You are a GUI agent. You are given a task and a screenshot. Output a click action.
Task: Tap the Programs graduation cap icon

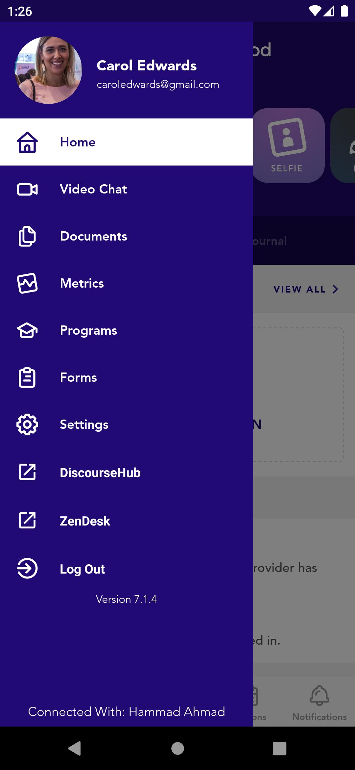pos(27,330)
